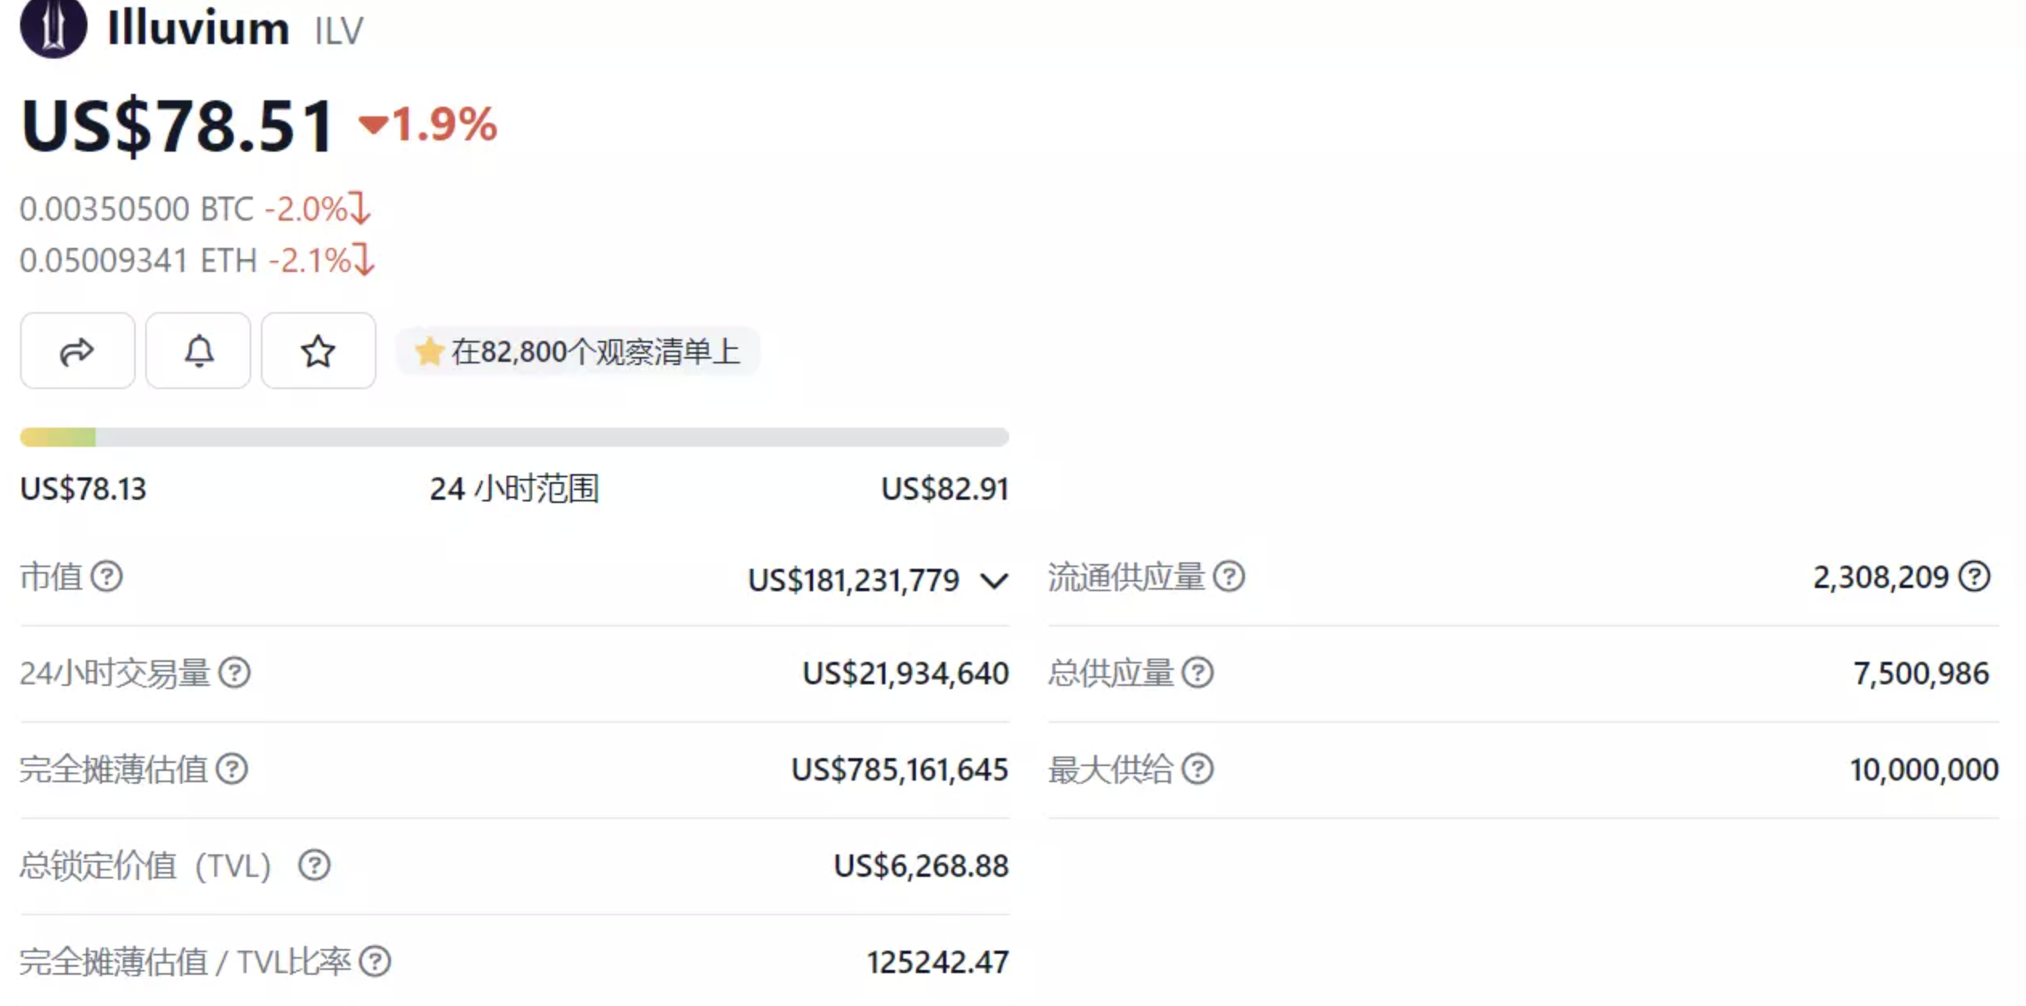Click the 最大供给 question mark icon
The image size is (2026, 1006).
coord(1198,769)
